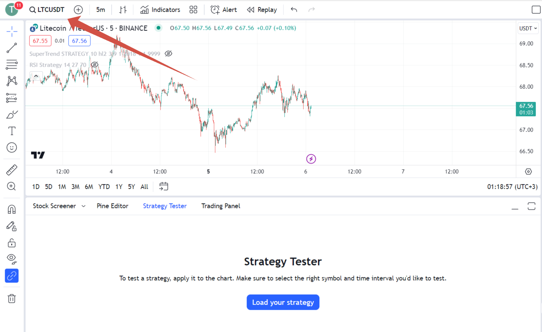Activate the magnet mode icon

[x=12, y=210]
